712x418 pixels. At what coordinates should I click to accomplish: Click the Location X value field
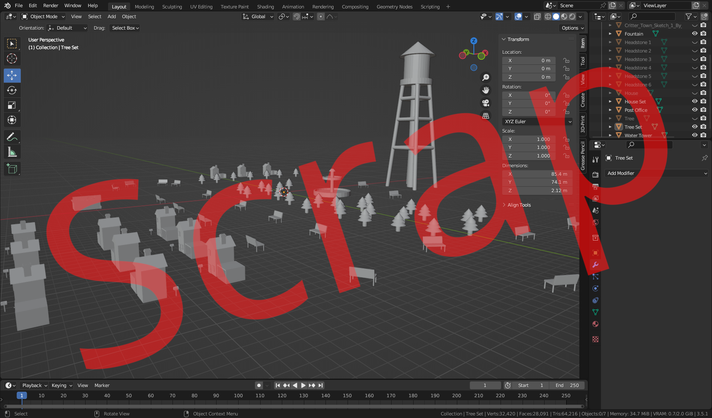point(529,61)
